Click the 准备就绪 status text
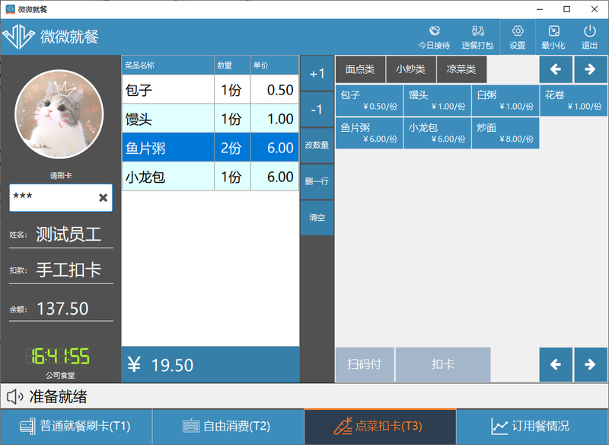 pos(59,397)
